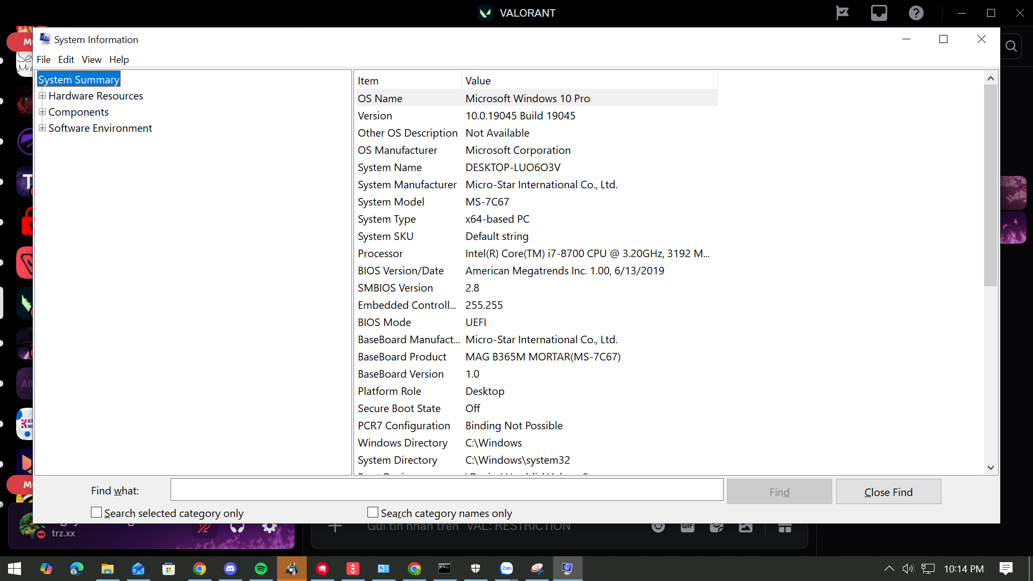Viewport: 1033px width, 581px height.
Task: Expand the Components category
Action: point(42,112)
